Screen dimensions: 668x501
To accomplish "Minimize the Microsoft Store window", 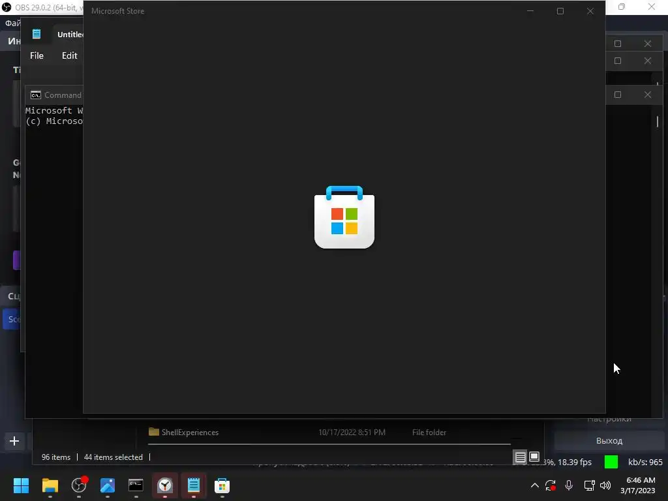I will (530, 11).
